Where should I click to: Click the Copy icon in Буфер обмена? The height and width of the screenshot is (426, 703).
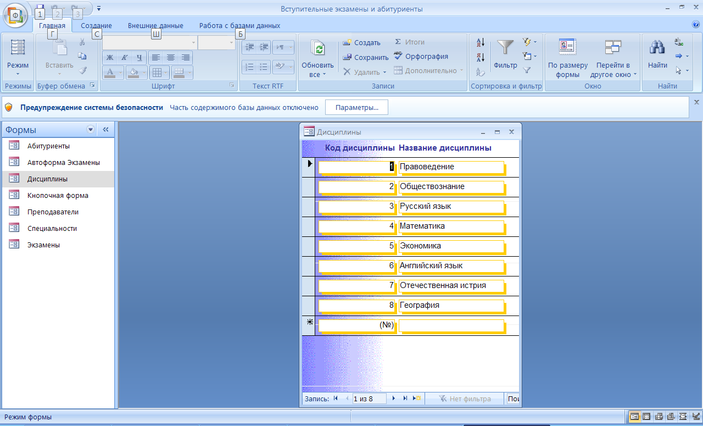82,56
